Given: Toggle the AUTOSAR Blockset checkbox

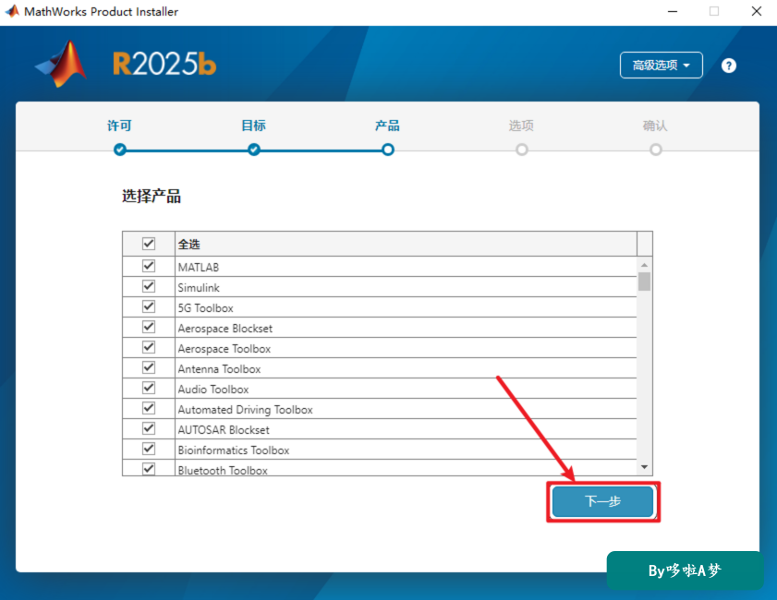Looking at the screenshot, I should click(x=149, y=428).
